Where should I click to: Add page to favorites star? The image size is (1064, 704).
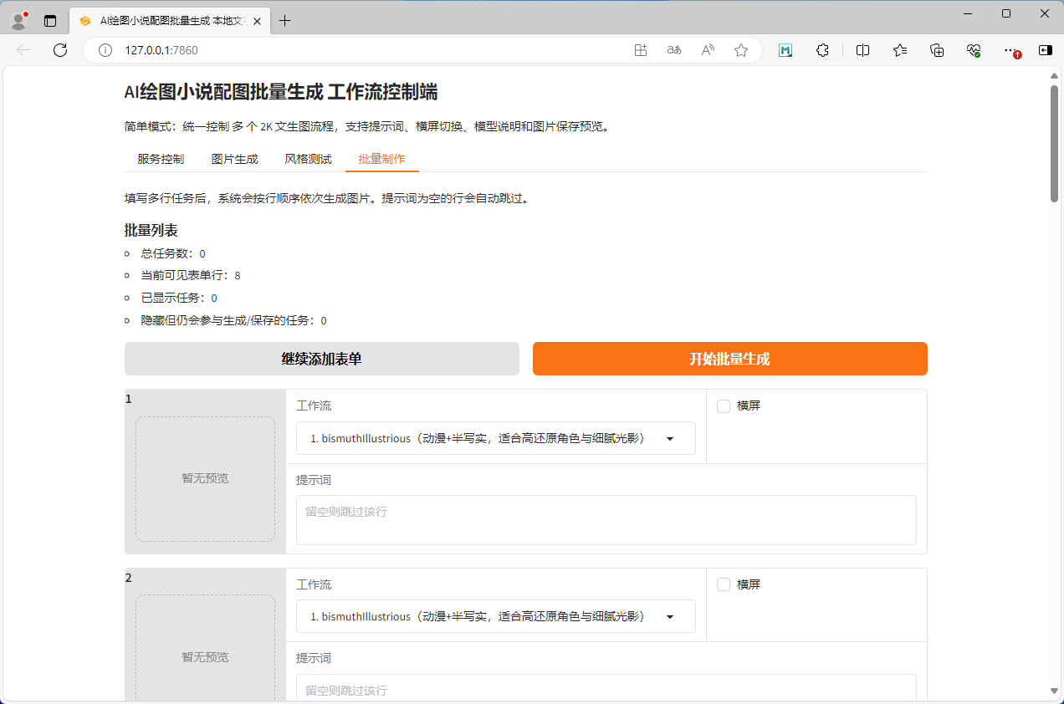click(740, 50)
